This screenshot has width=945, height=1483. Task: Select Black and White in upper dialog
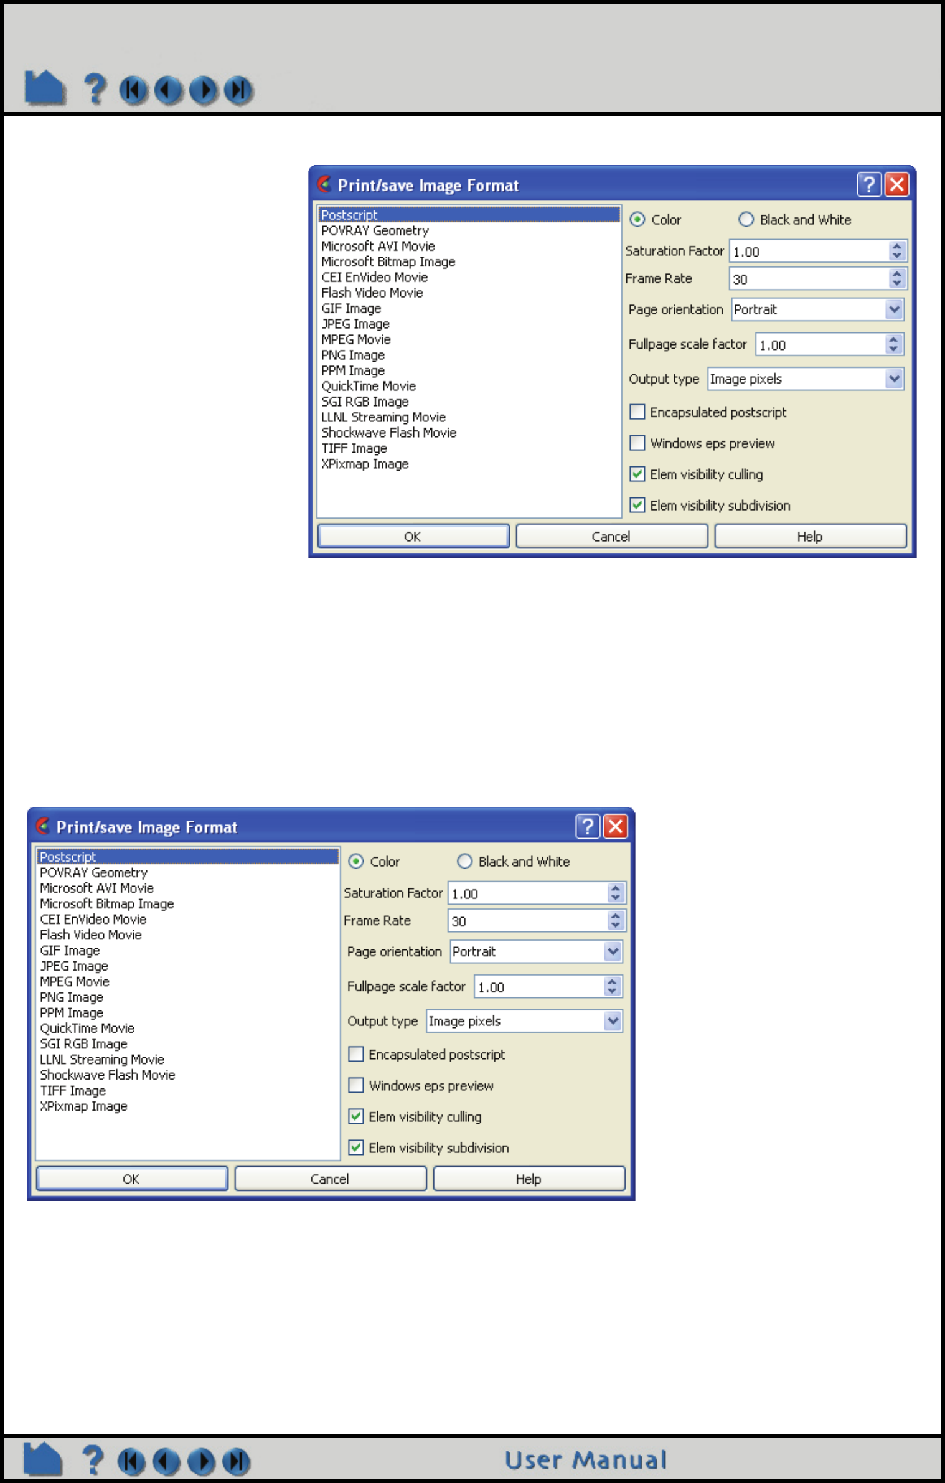[x=746, y=219]
